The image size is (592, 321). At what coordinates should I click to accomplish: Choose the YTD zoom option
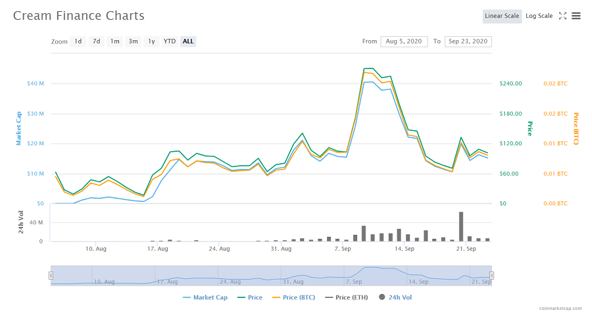pyautogui.click(x=170, y=41)
